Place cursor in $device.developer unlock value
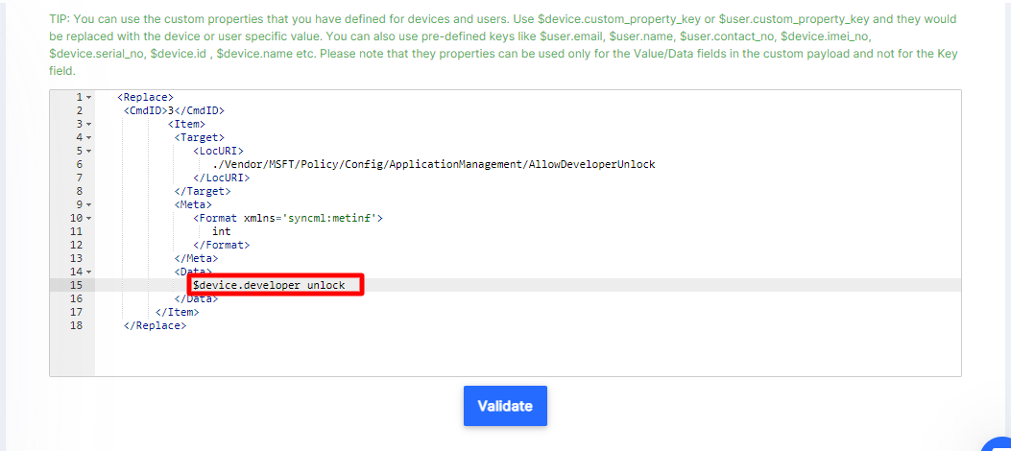Screen dimensions: 1011x451 point(269,285)
